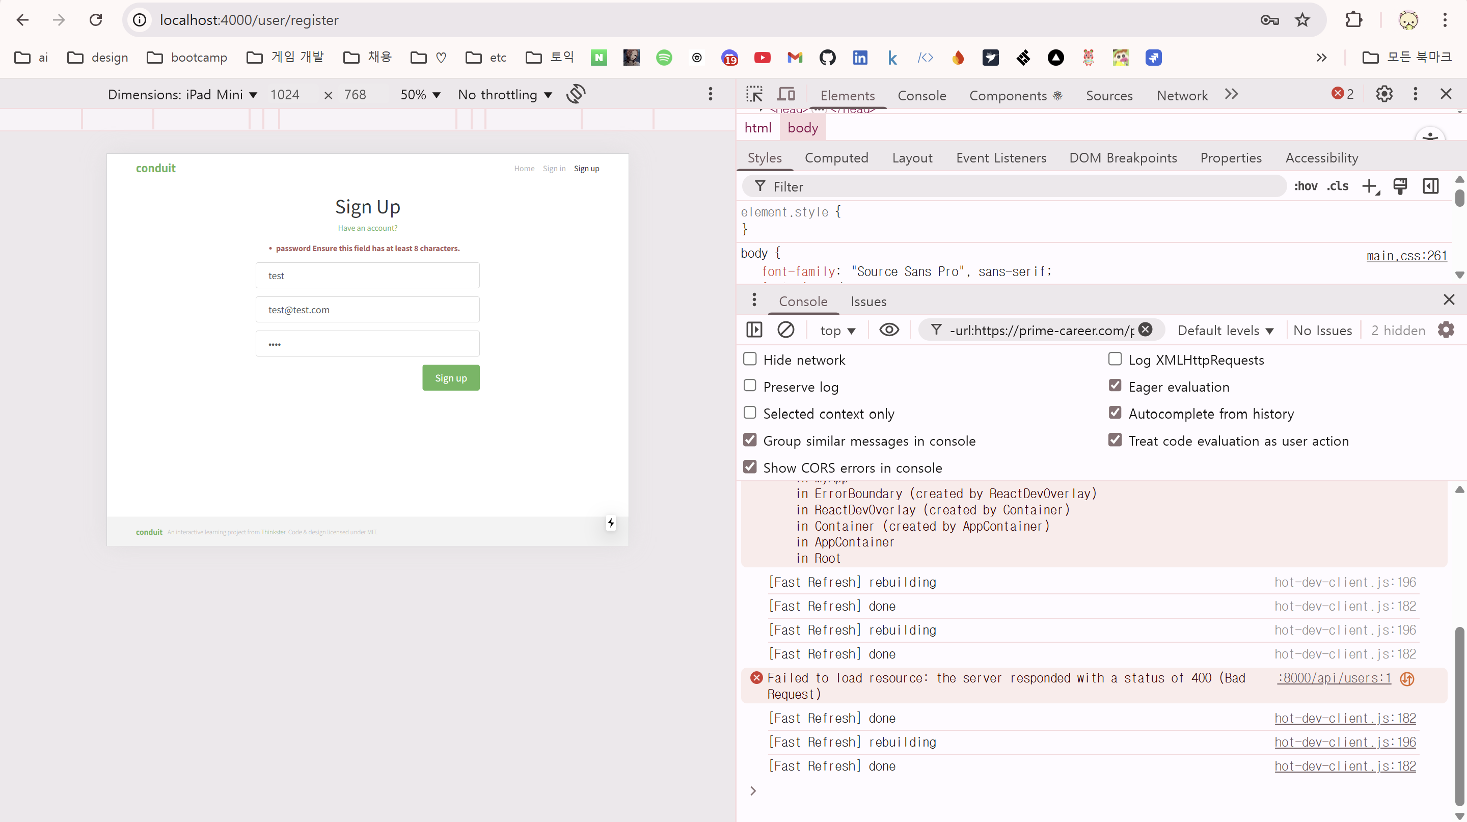Check the Preserve log option
Viewport: 1467px width, 822px height.
[x=750, y=386]
